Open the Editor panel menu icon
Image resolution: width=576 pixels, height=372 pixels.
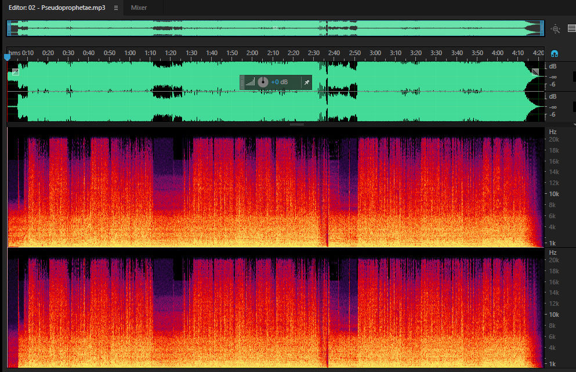(x=116, y=8)
